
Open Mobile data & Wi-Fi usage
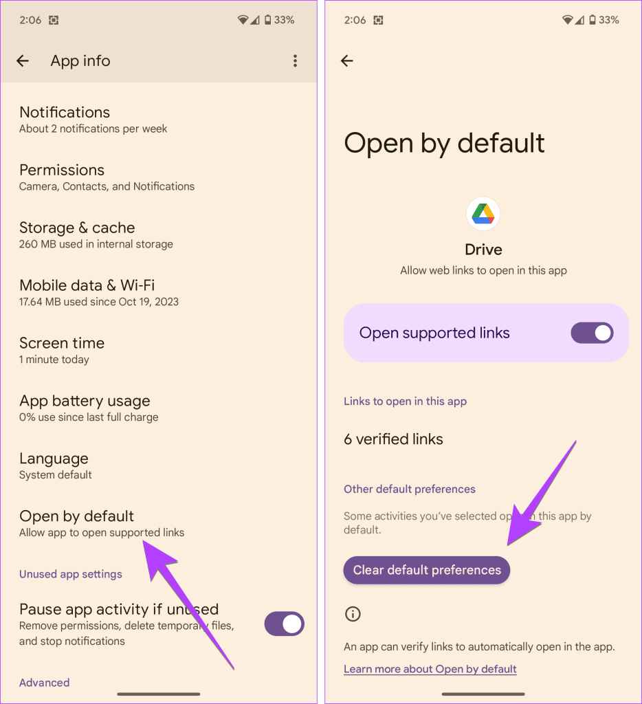(159, 293)
